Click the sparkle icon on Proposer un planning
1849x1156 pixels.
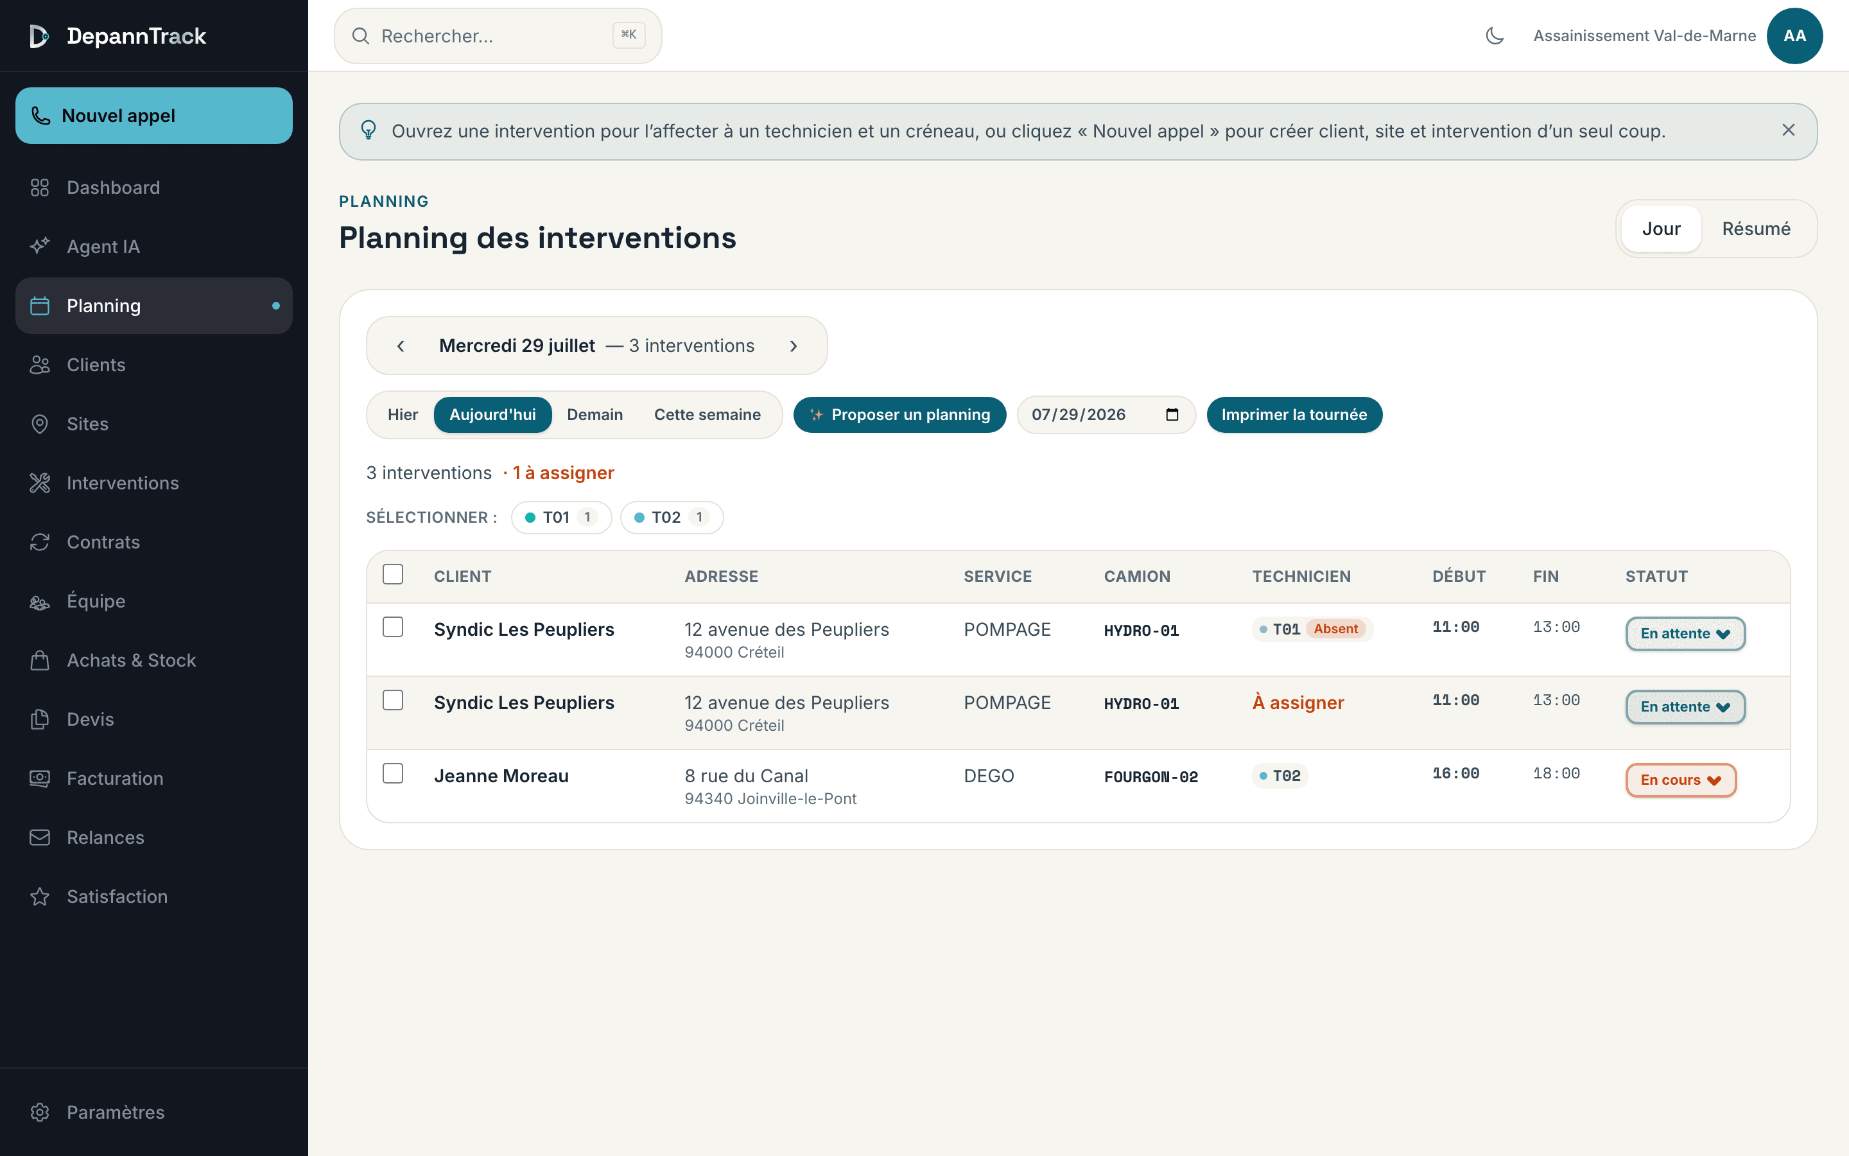coord(817,415)
